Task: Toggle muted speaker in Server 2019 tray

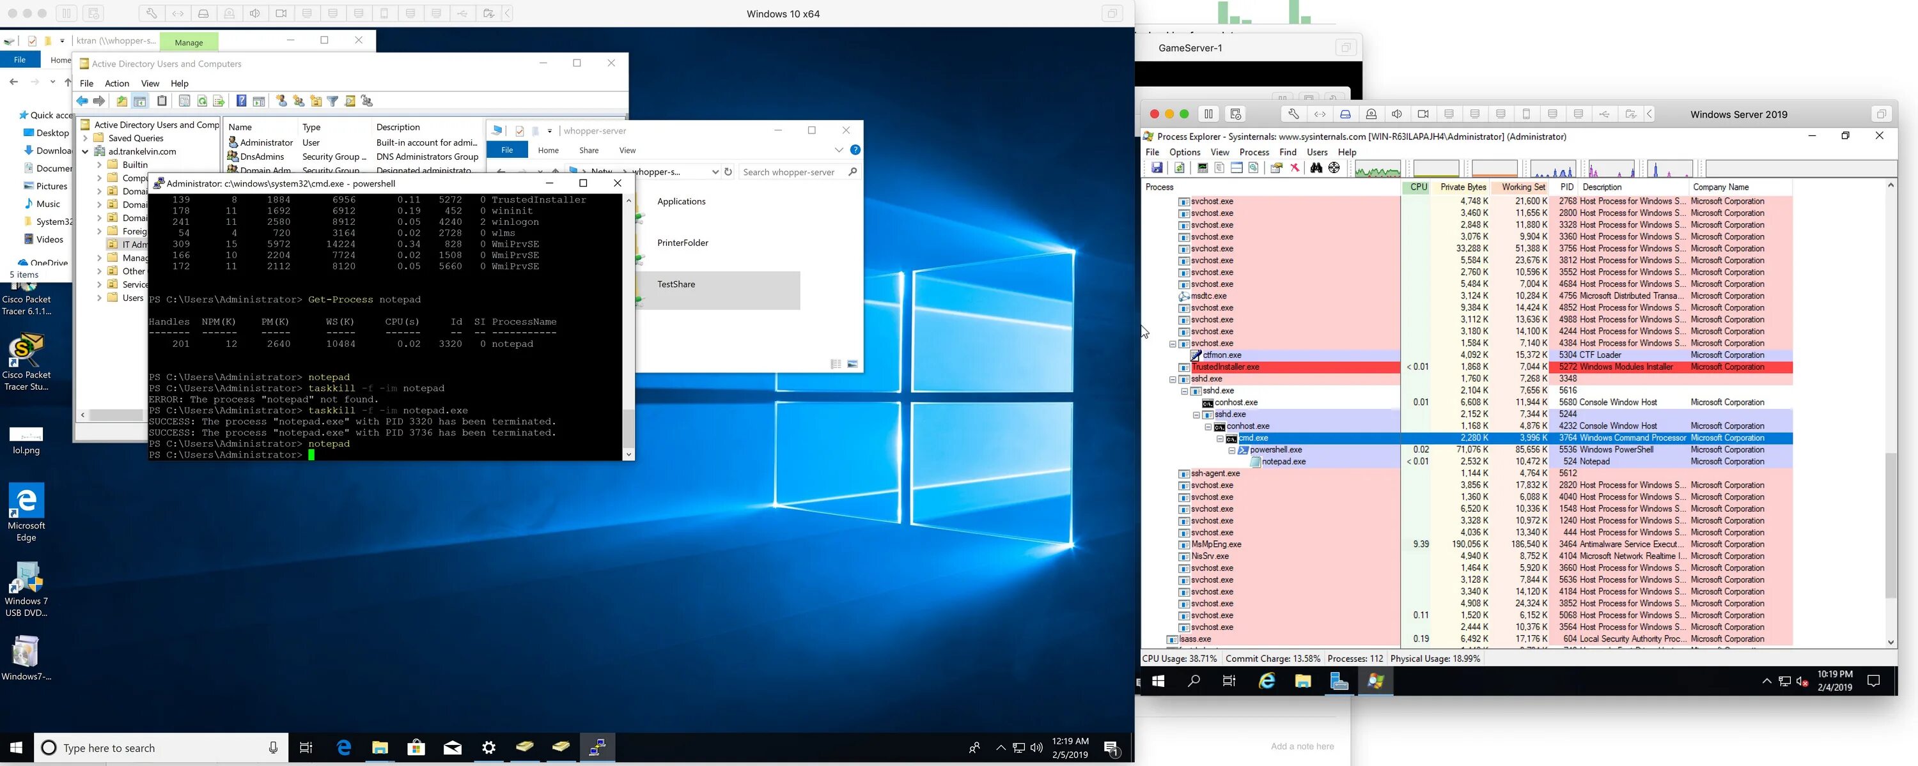Action: coord(1802,681)
